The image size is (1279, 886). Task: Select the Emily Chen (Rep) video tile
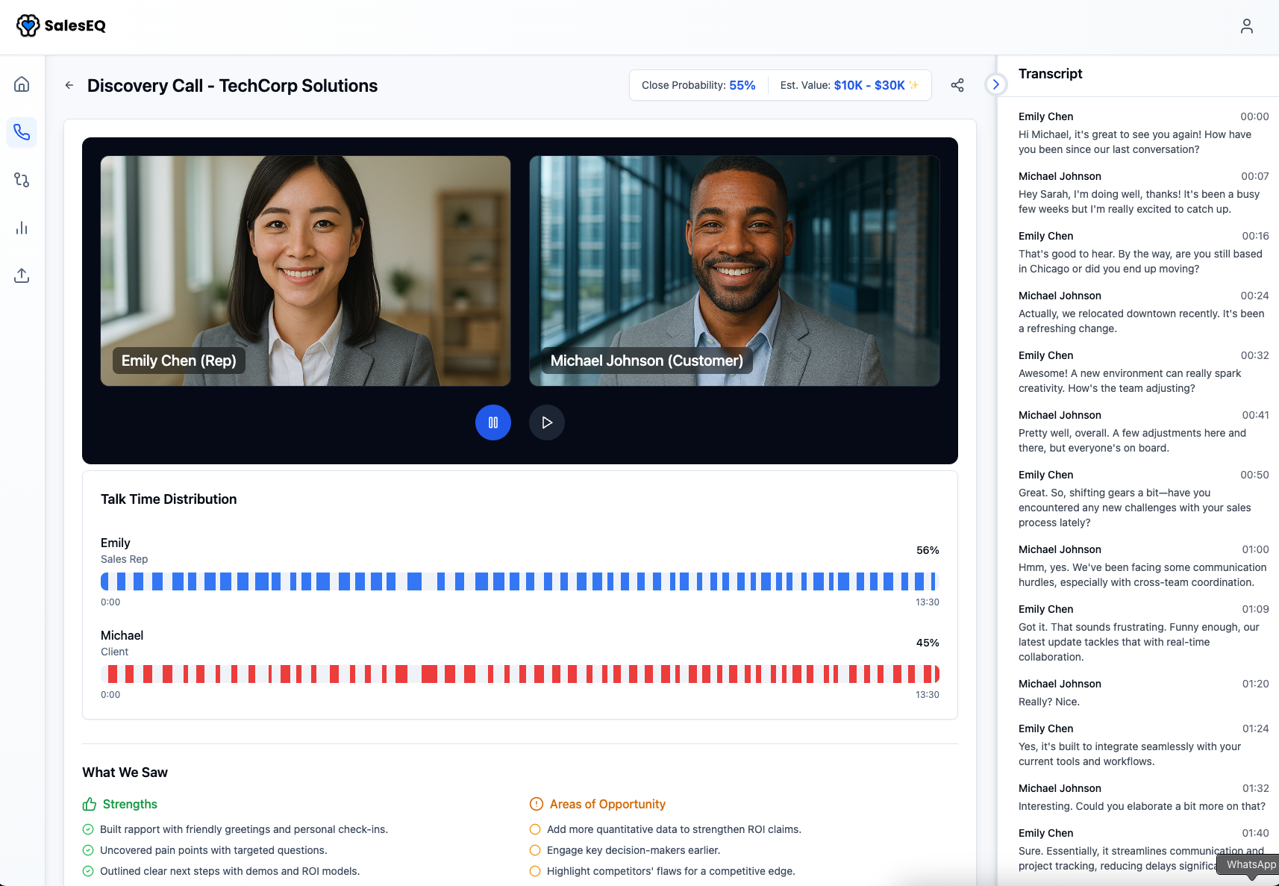tap(306, 271)
